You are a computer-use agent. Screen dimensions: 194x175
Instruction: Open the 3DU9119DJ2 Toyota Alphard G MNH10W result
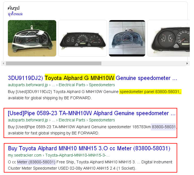pos(93,78)
